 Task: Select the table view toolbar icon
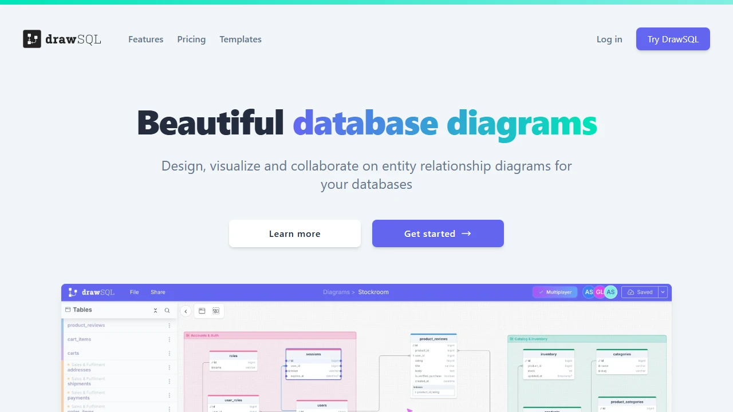pyautogui.click(x=202, y=311)
